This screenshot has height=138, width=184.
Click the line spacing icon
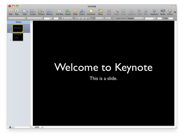click(x=94, y=18)
